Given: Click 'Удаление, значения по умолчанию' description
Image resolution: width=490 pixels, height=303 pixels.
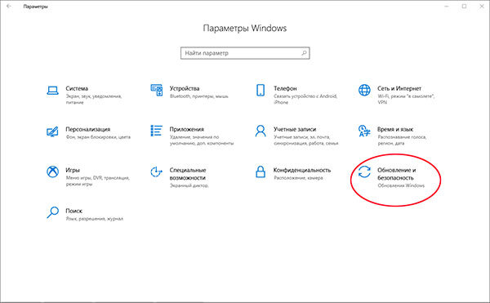Looking at the screenshot, I should [x=202, y=140].
